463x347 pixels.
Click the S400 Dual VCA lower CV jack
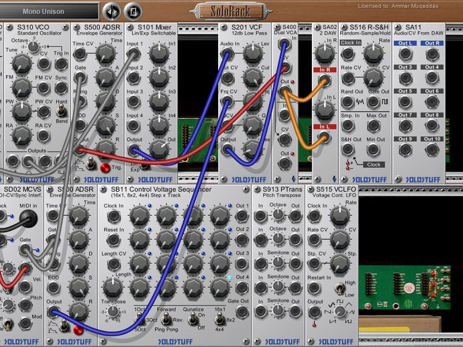click(285, 139)
